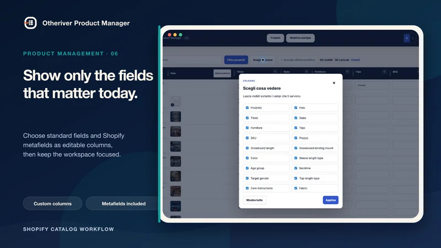441x248 pixels.
Task: Apply column selection with Applica
Action: click(330, 200)
